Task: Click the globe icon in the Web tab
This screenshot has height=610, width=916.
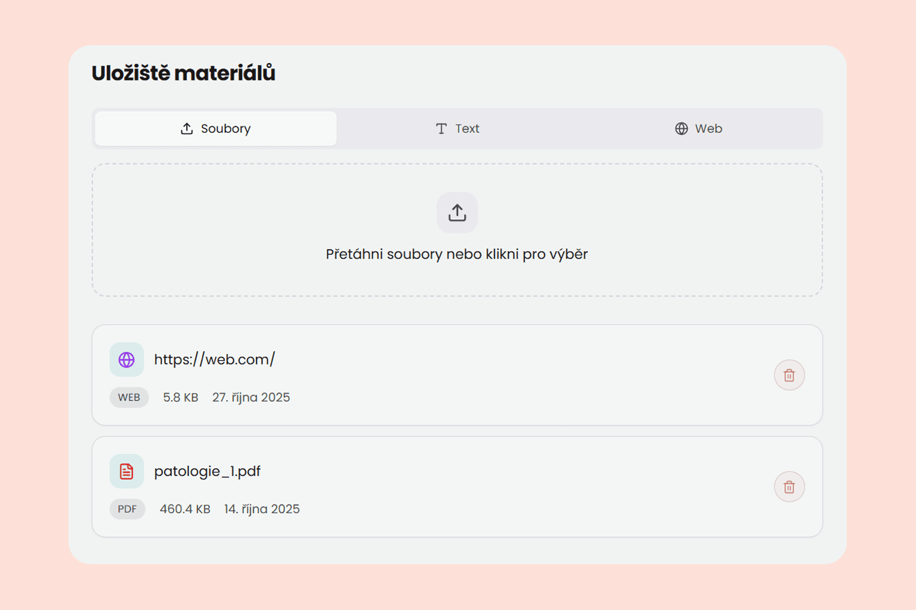Action: pyautogui.click(x=681, y=129)
